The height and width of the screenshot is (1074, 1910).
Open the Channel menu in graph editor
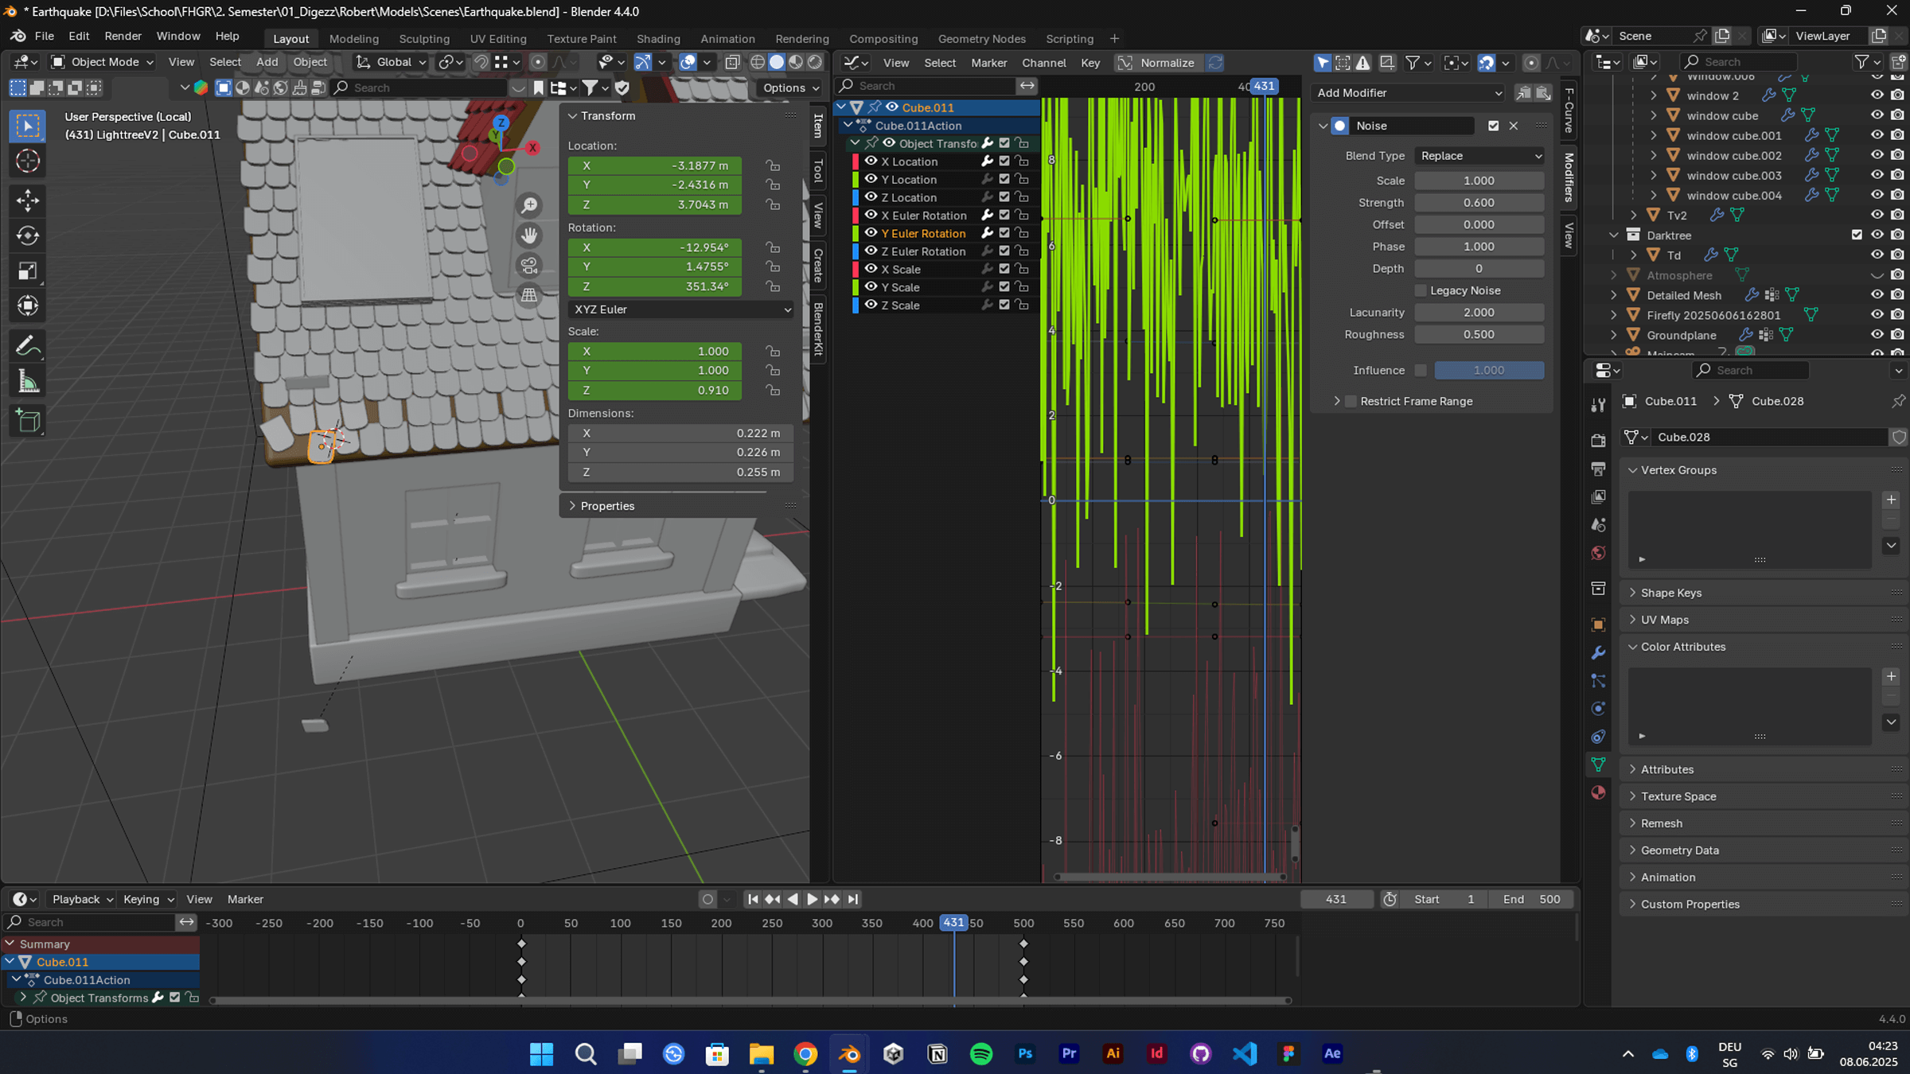[1043, 62]
